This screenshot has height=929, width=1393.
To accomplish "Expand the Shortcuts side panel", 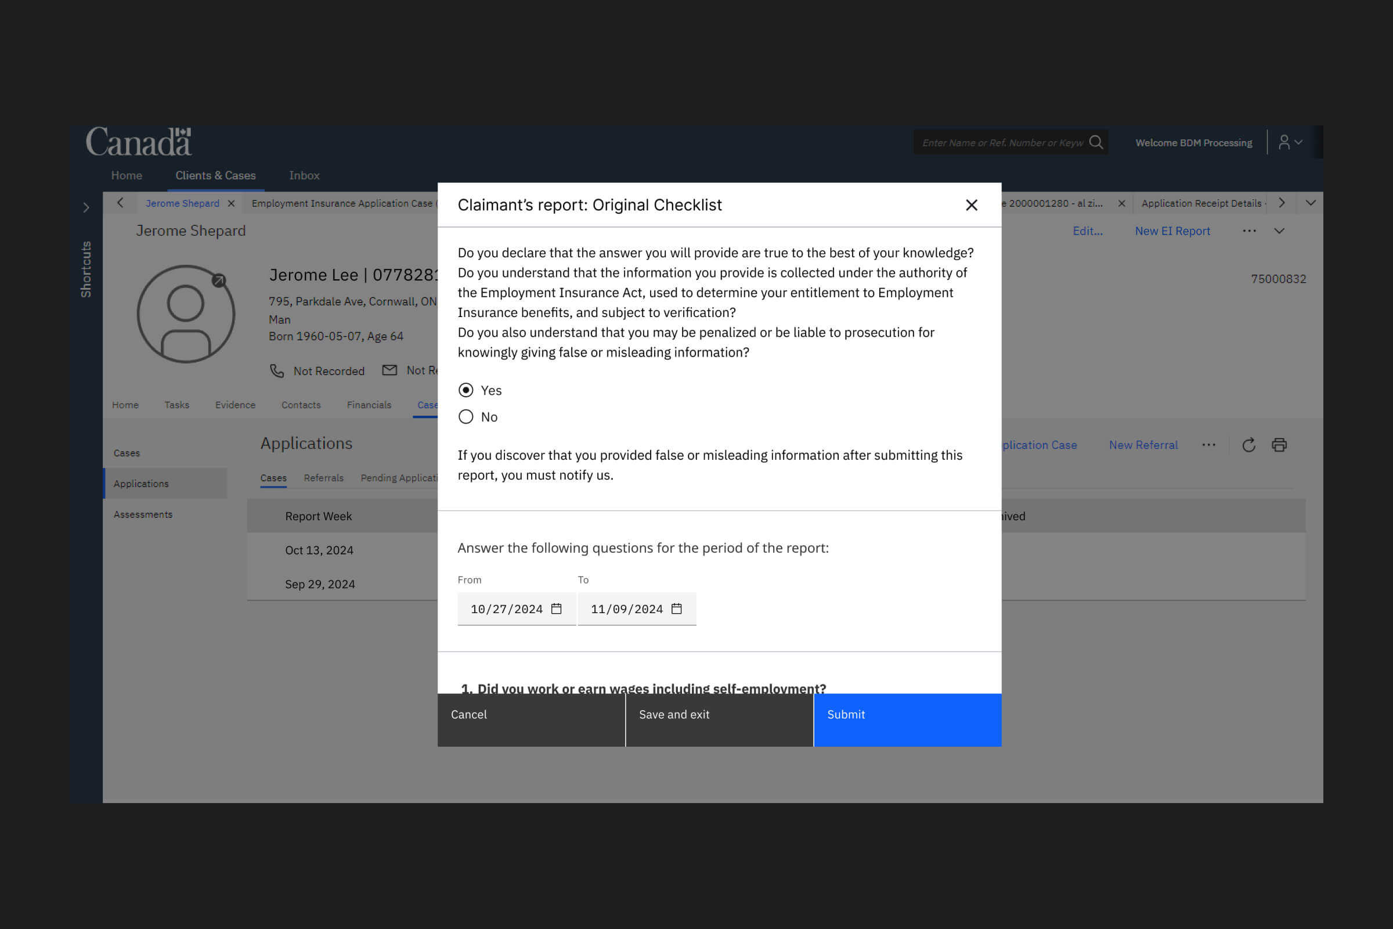I will [x=86, y=207].
